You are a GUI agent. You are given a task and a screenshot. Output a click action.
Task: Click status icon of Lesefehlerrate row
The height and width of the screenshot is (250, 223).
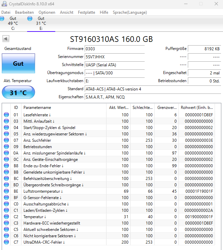pos(6,115)
